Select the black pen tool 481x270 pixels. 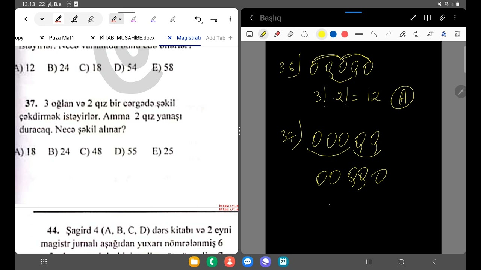click(74, 19)
